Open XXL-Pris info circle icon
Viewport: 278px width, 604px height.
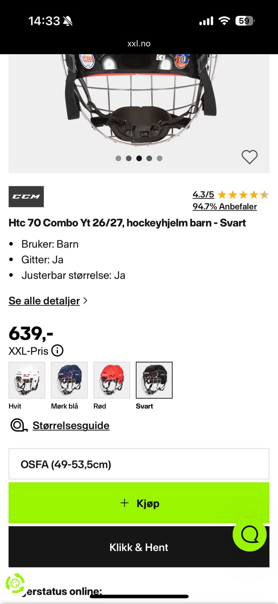pos(57,351)
